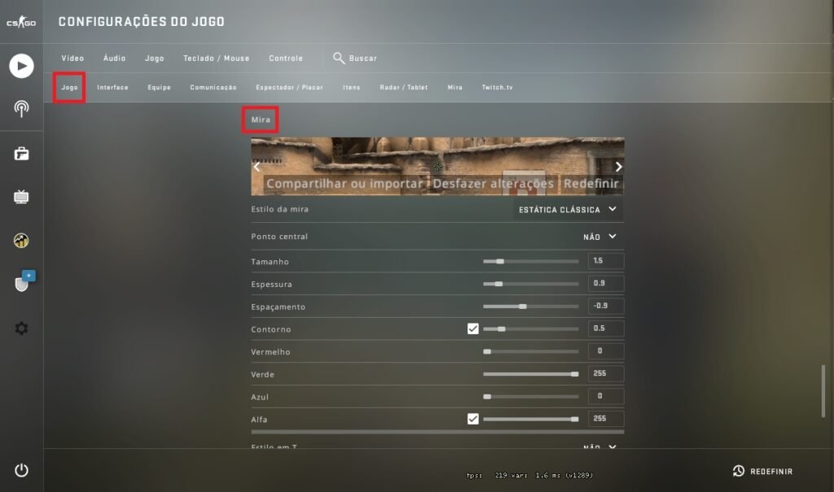Show next crosshair preview with right arrow
This screenshot has height=492, width=834.
618,167
